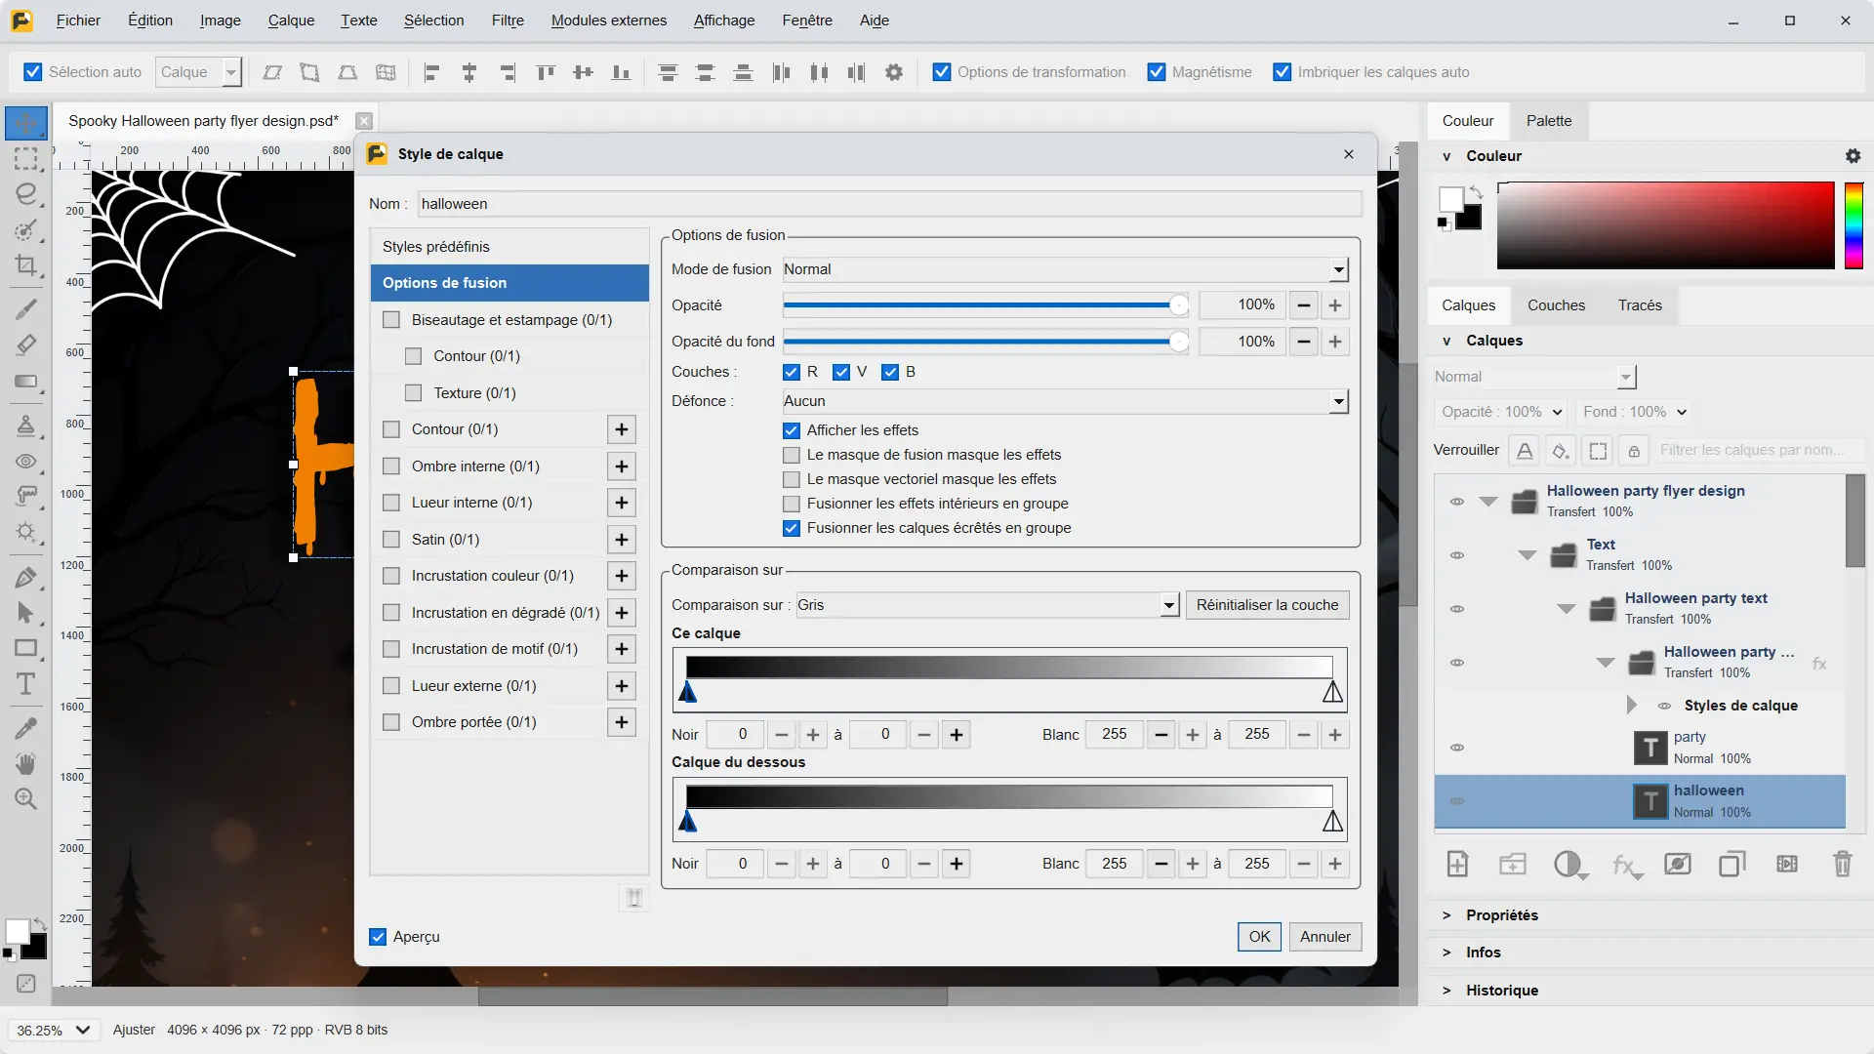Open the Mode de fusion dropdown

point(1066,269)
